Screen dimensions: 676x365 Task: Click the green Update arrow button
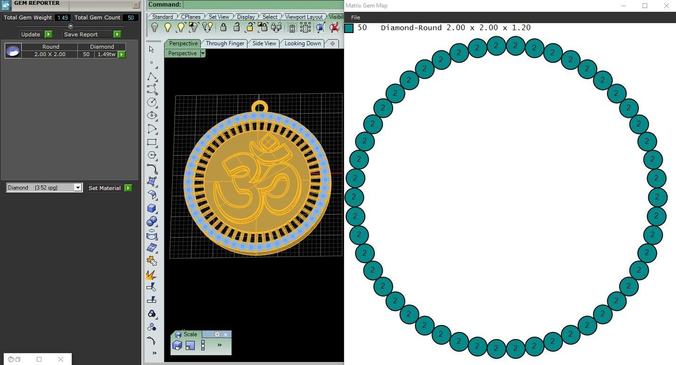[48, 34]
